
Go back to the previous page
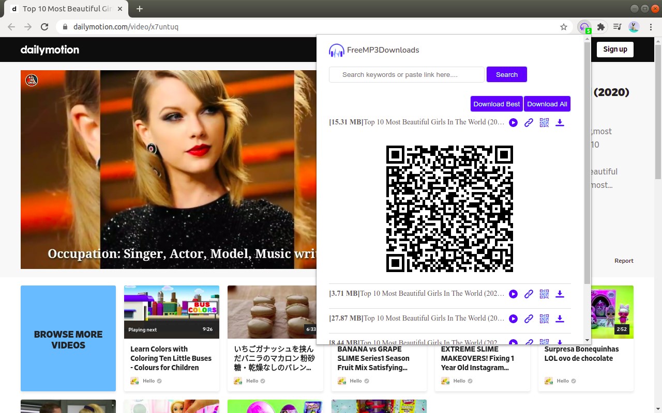[x=11, y=27]
